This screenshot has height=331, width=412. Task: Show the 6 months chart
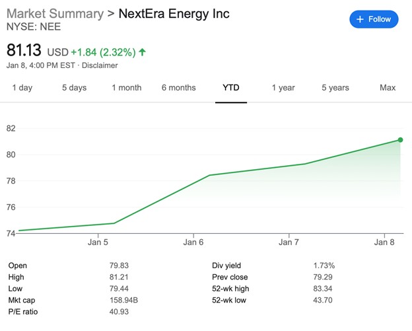click(x=178, y=88)
